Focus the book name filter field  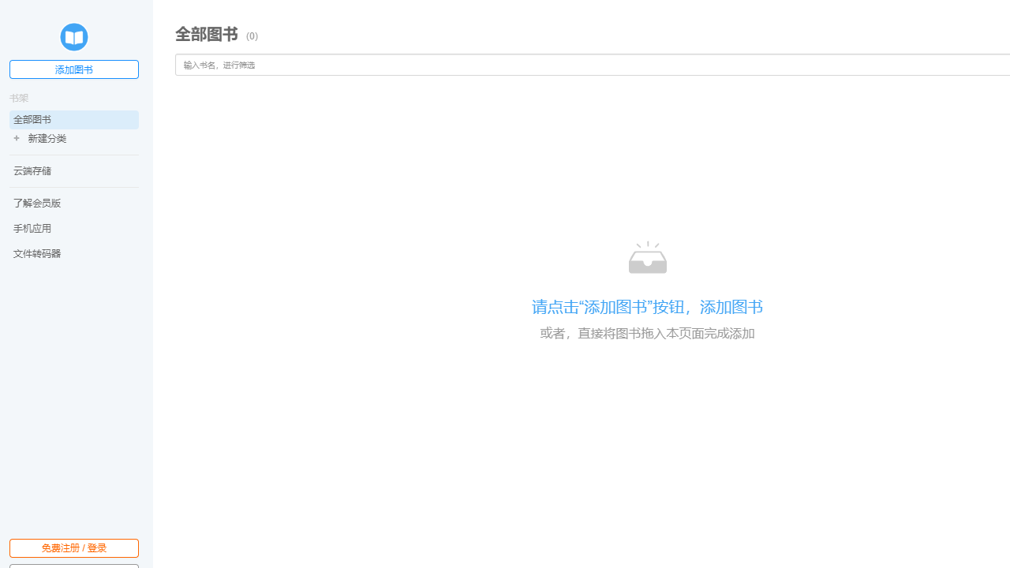click(593, 65)
